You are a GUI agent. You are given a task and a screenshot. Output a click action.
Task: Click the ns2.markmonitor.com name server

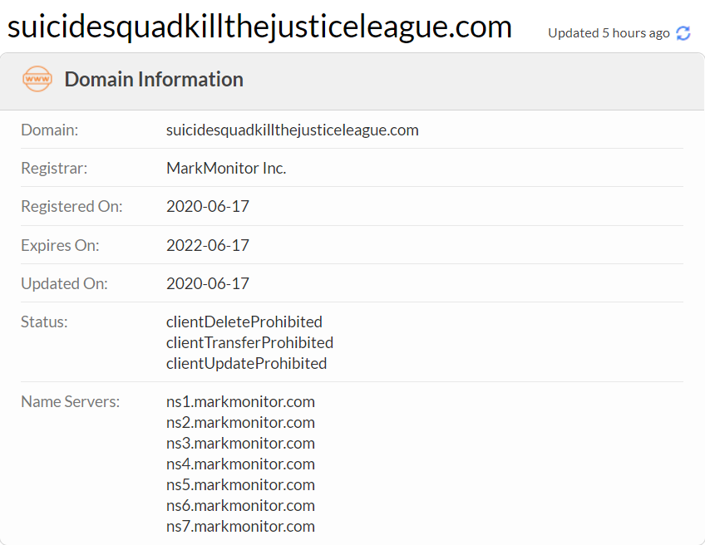pyautogui.click(x=240, y=422)
